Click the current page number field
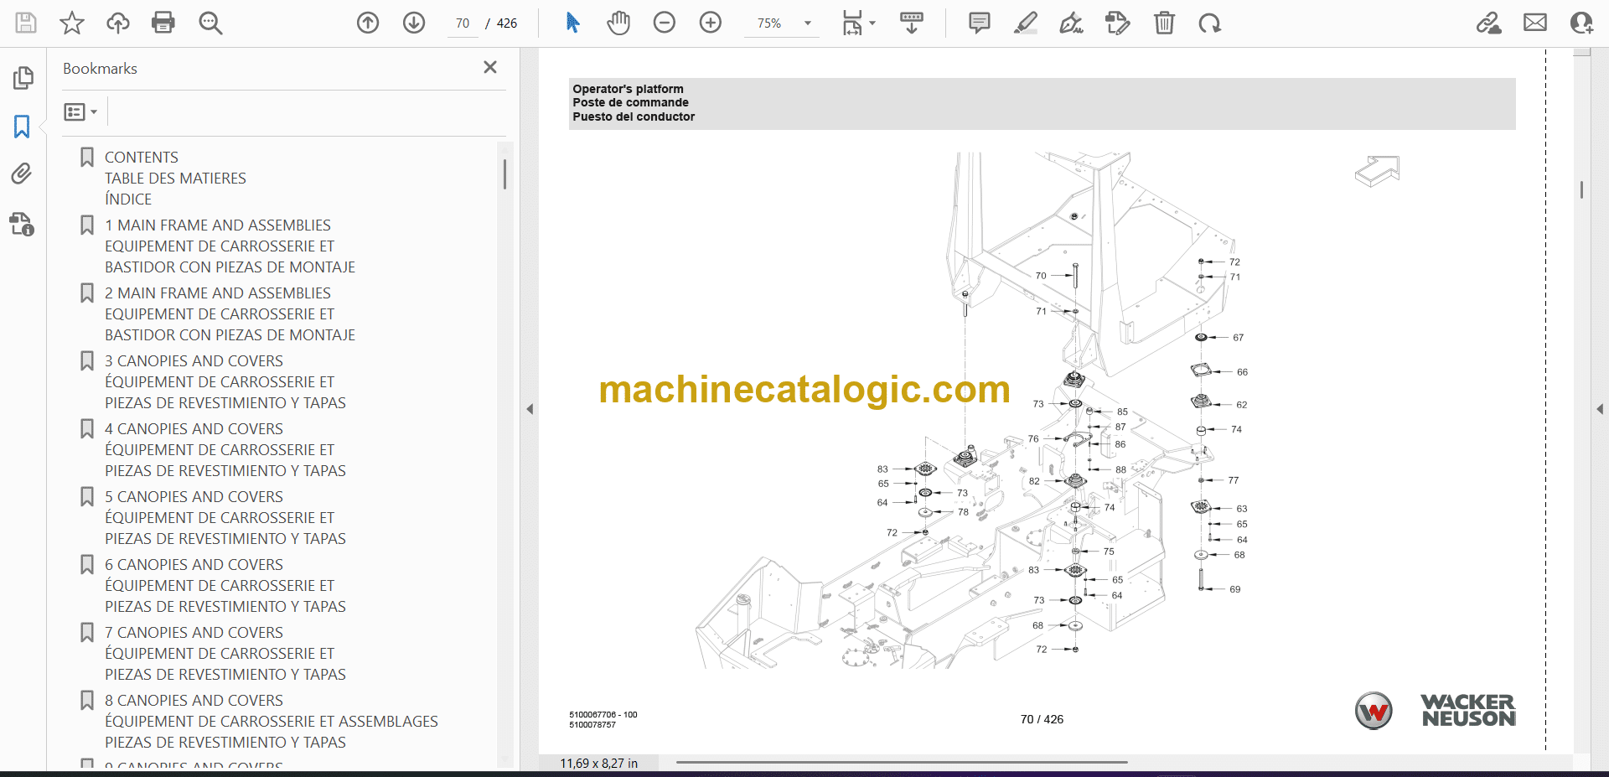 (x=463, y=23)
